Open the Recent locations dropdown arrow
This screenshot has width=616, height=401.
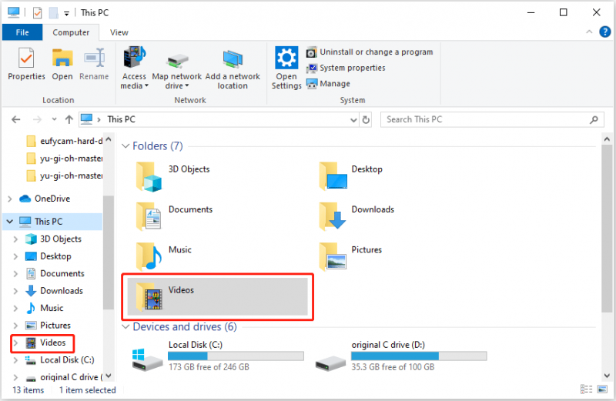[x=54, y=119]
